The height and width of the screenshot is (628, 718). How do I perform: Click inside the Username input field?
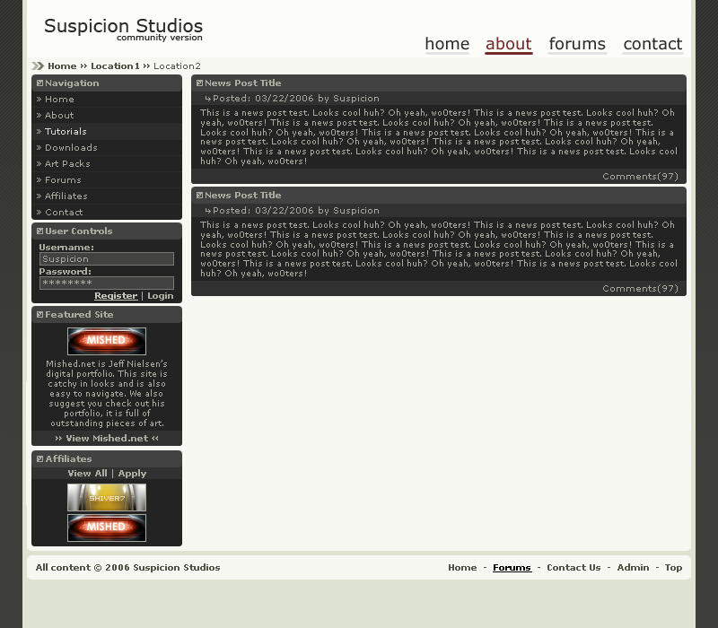click(x=106, y=258)
